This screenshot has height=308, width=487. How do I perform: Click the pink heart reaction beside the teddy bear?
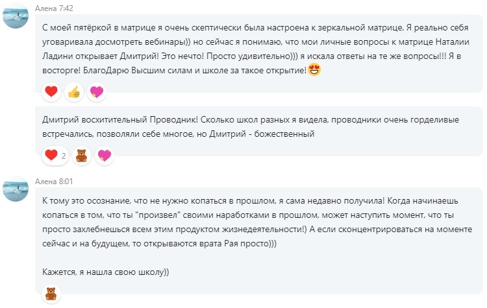[104, 156]
